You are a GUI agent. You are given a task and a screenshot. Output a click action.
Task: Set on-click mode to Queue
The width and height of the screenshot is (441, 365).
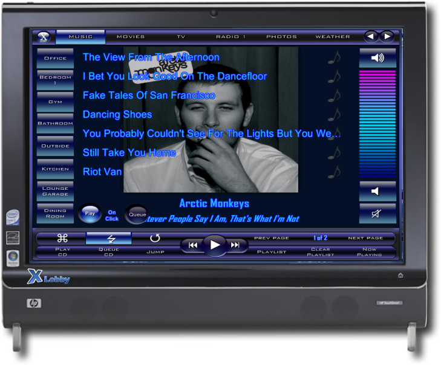(137, 215)
